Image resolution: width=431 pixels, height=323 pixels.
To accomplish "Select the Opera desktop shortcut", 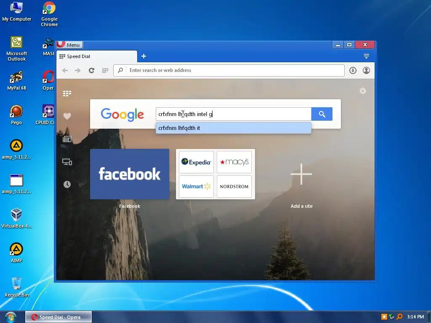I will [x=48, y=80].
